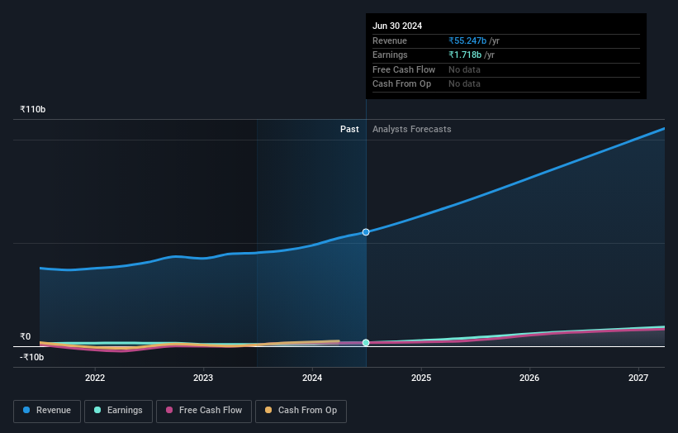Click the Past label on chart
This screenshot has width=678, height=433.
point(349,130)
